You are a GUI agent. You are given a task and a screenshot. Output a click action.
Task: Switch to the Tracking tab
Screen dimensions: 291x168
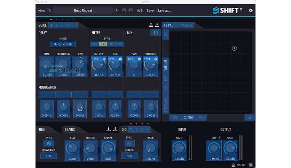pyautogui.click(x=184, y=25)
